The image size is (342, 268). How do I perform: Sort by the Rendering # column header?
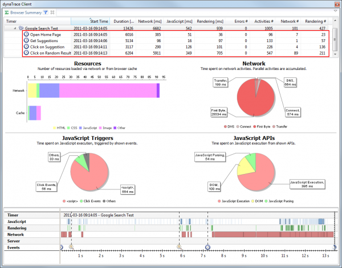click(x=314, y=21)
